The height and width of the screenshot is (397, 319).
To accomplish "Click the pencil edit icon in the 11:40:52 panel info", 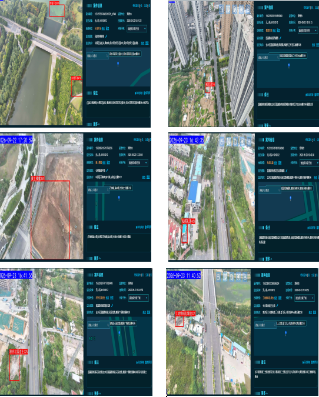I will tap(277, 305).
